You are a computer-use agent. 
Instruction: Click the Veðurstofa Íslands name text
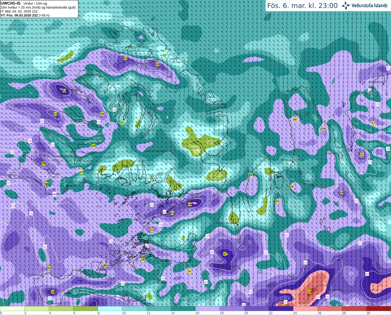coord(370,6)
